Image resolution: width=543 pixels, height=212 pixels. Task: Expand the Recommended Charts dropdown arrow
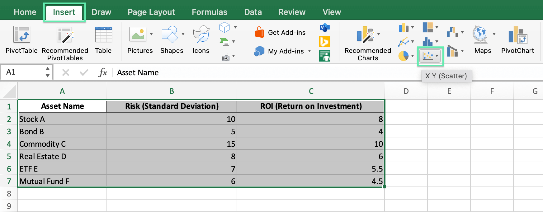click(379, 34)
